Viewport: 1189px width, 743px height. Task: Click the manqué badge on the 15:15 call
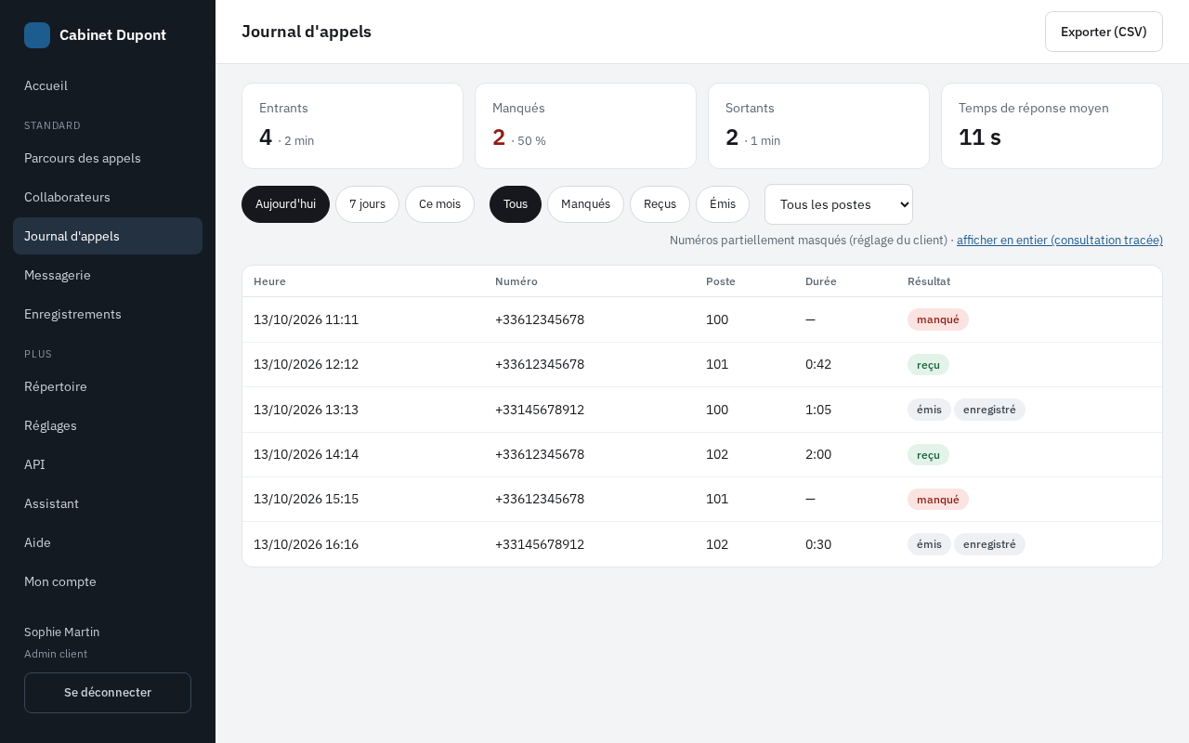938,500
